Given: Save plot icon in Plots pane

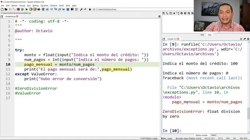Looking at the screenshot, I should pos(164,13).
